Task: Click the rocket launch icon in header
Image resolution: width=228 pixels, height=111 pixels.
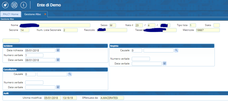Action: coord(6,5)
